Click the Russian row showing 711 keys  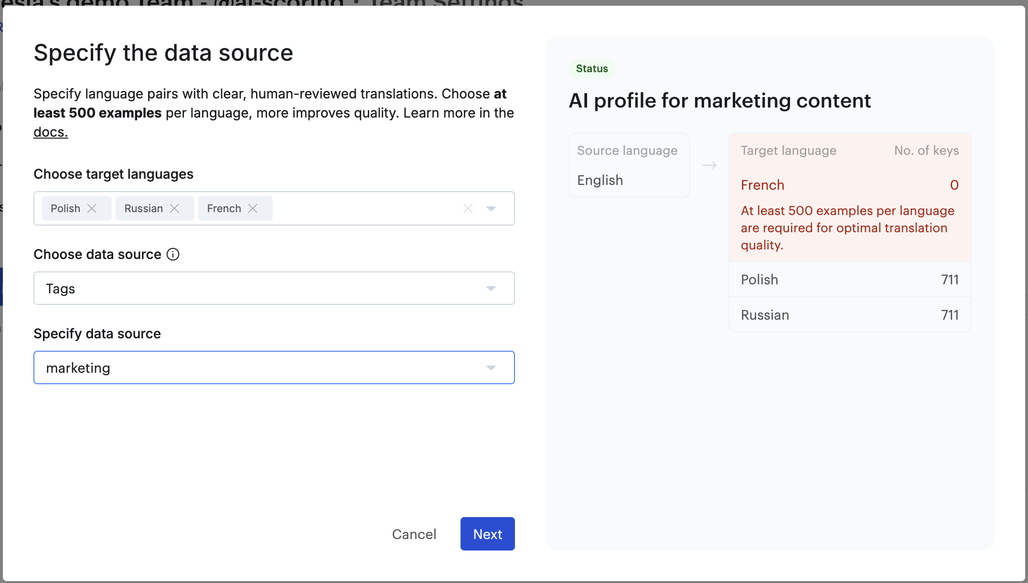click(x=849, y=315)
